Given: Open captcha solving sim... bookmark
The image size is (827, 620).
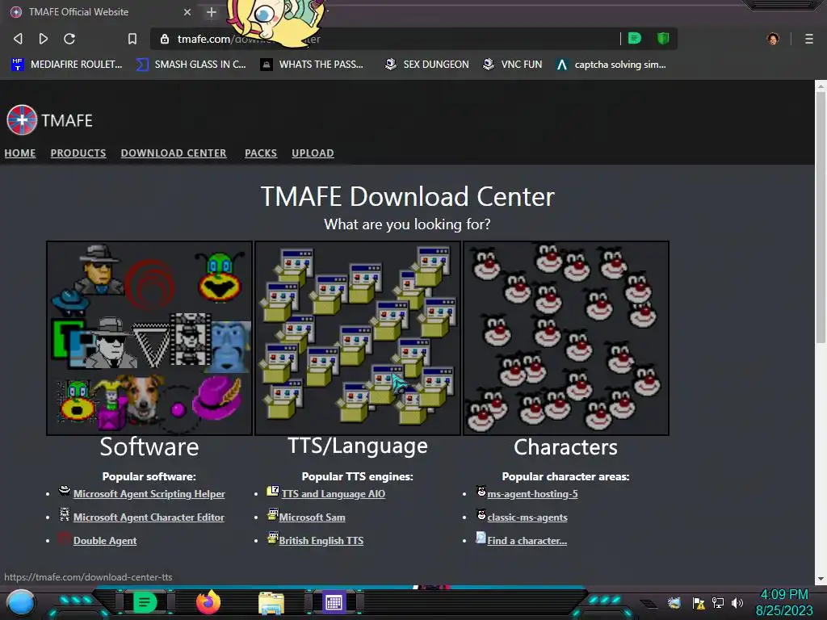Looking at the screenshot, I should 611,65.
